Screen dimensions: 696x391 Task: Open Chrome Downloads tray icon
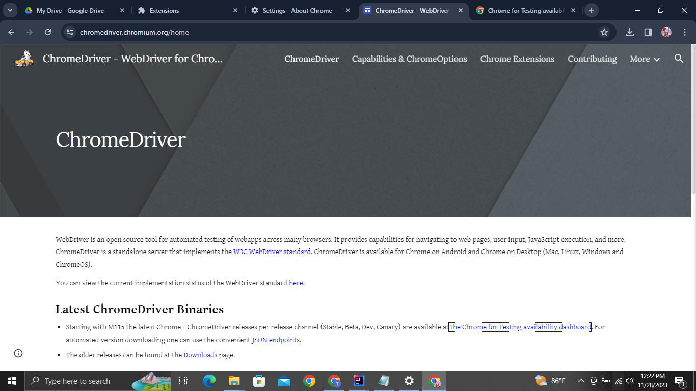click(x=630, y=32)
